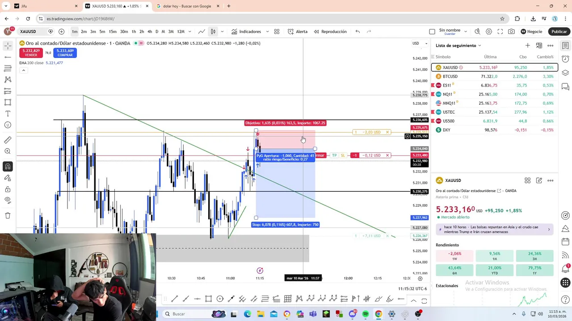The height and width of the screenshot is (321, 572).
Task: Click the Negocie trade button
Action: click(531, 32)
